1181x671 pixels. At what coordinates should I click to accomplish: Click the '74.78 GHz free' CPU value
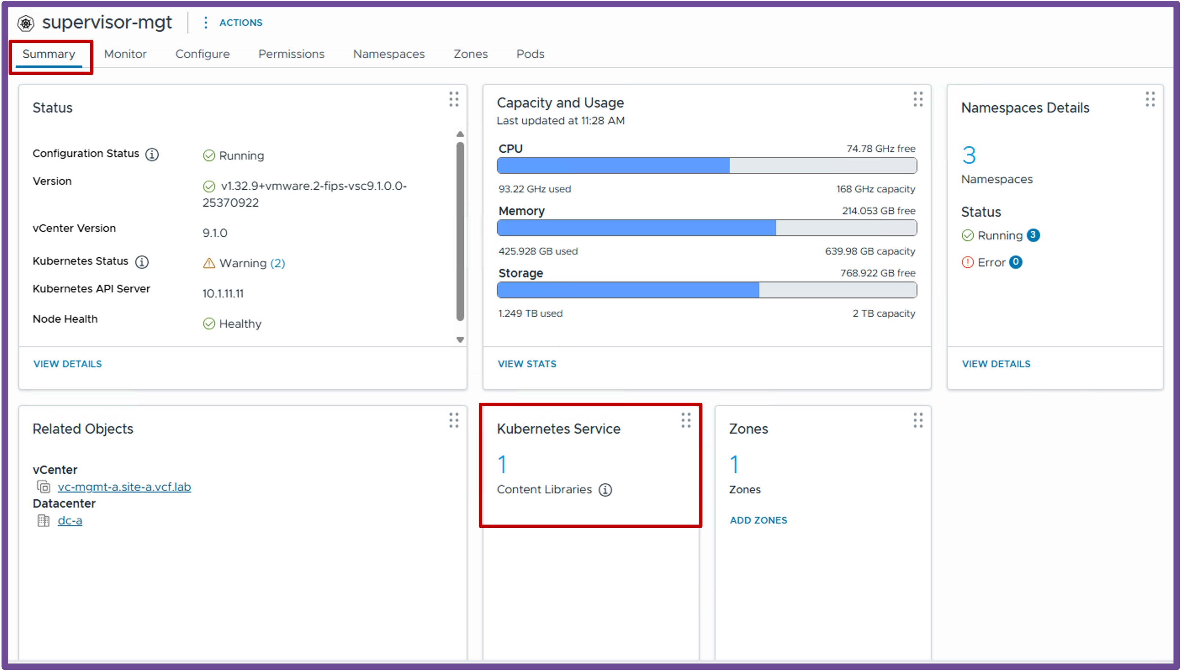881,149
